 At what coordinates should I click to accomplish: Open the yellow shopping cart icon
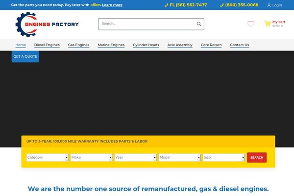[268, 24]
